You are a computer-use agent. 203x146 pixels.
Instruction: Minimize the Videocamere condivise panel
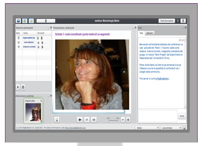(x=48, y=96)
